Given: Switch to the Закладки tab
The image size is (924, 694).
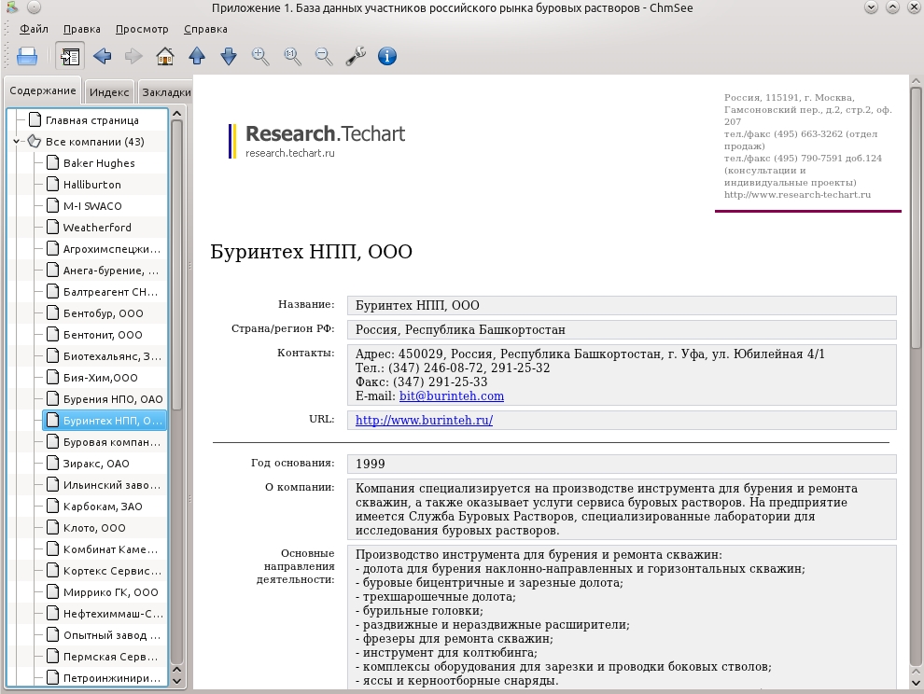Looking at the screenshot, I should click(x=165, y=92).
